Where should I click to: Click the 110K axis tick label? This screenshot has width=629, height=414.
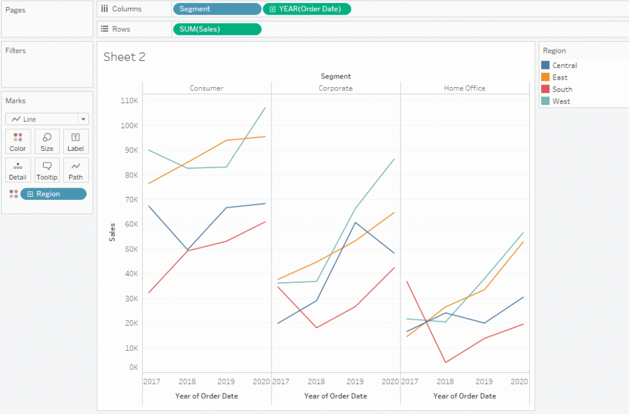129,101
